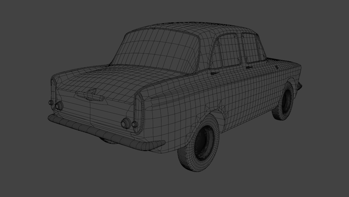This screenshot has height=197, width=349.
Task: Click the rear door handle
Action: [x=214, y=73]
